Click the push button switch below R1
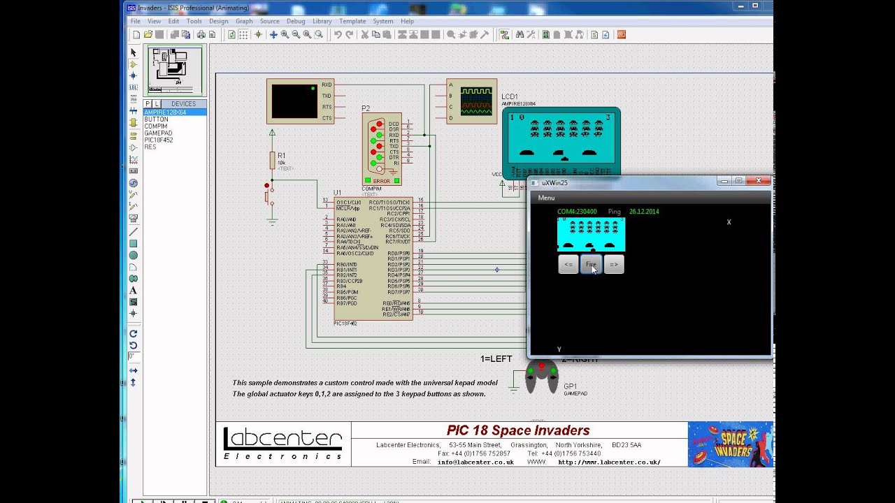 pos(268,196)
